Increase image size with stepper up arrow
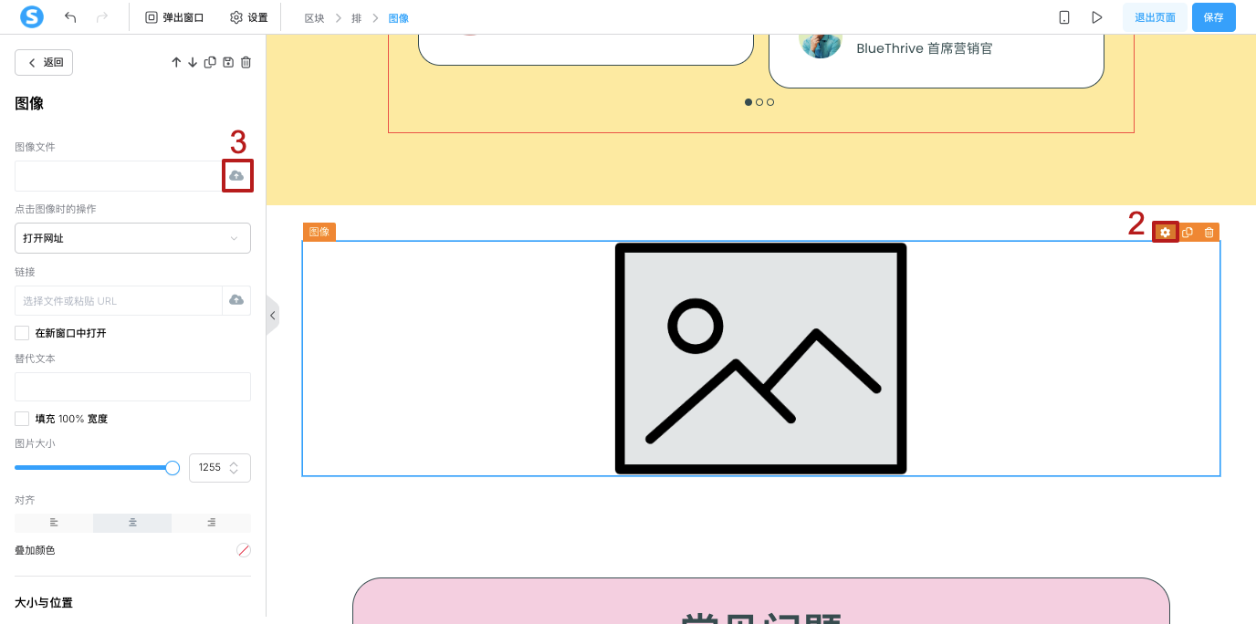This screenshot has width=1256, height=624. tap(234, 463)
